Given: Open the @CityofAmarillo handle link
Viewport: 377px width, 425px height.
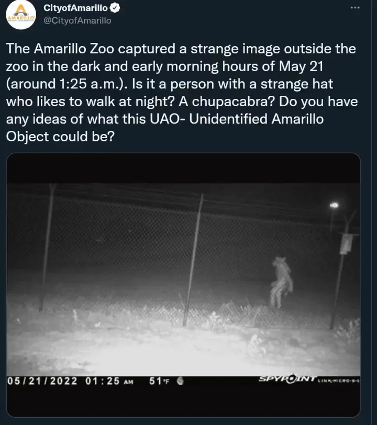Looking at the screenshot, I should click(x=77, y=20).
